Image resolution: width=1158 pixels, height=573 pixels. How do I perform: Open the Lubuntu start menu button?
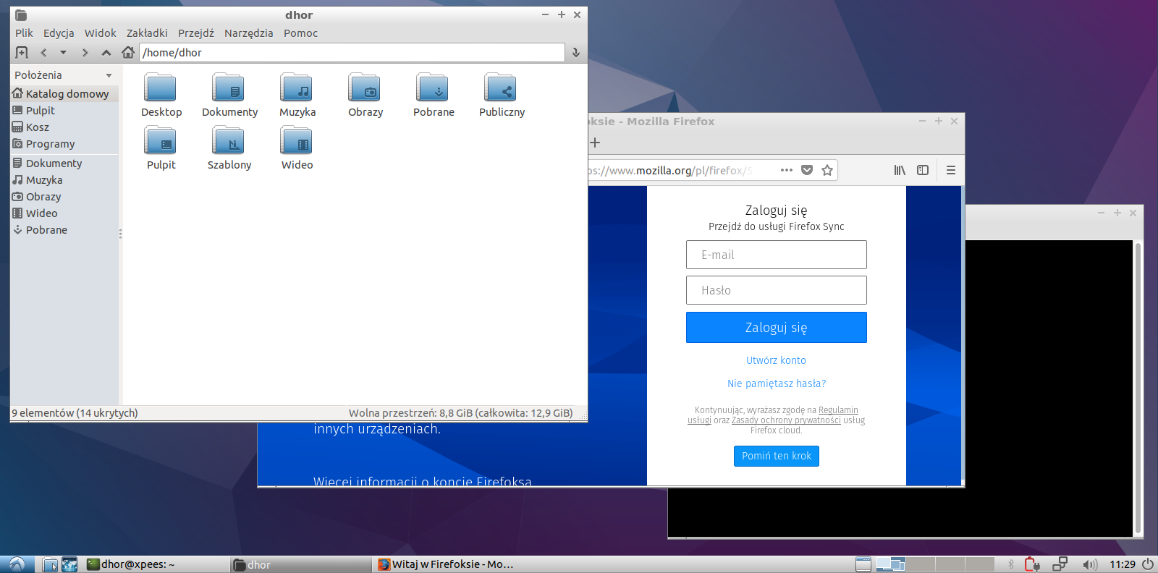[17, 564]
